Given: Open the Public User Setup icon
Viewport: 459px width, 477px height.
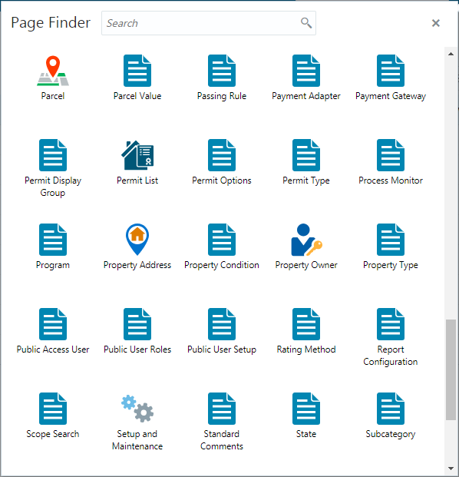Looking at the screenshot, I should [x=222, y=324].
